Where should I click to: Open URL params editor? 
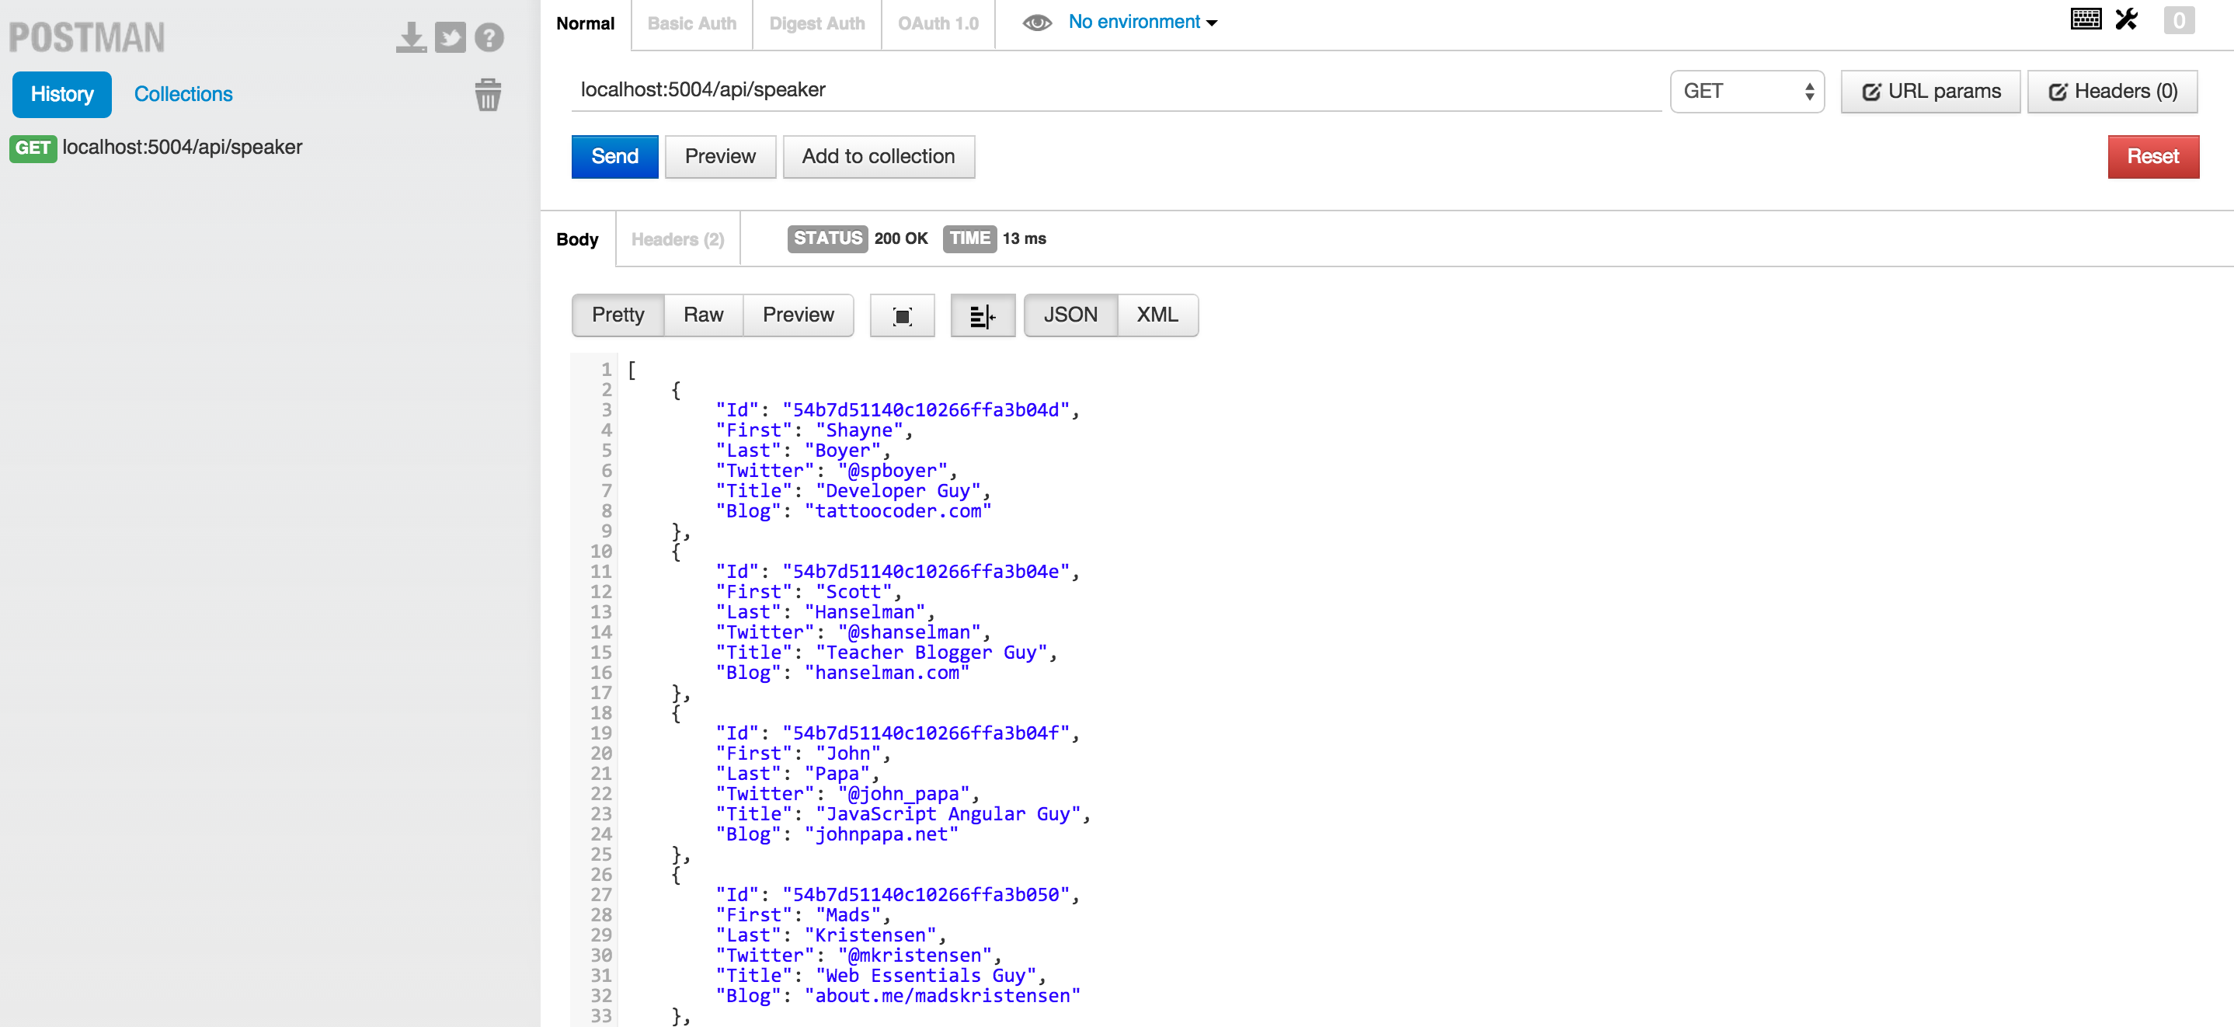click(x=1930, y=91)
